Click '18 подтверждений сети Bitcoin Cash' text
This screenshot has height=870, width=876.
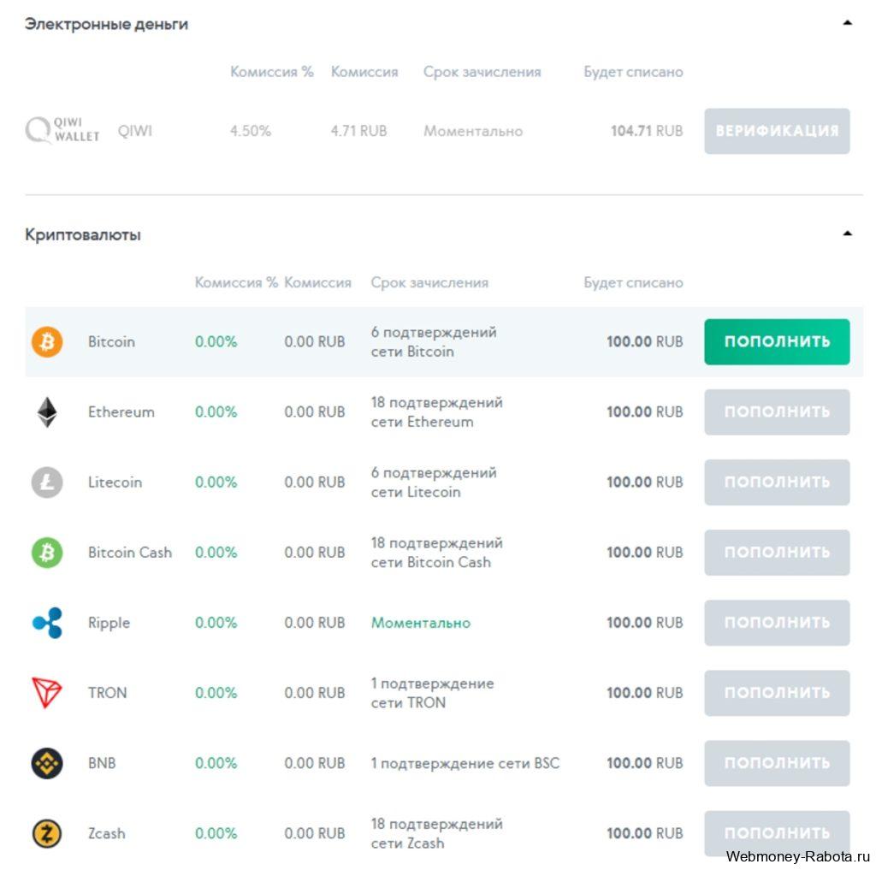point(437,552)
